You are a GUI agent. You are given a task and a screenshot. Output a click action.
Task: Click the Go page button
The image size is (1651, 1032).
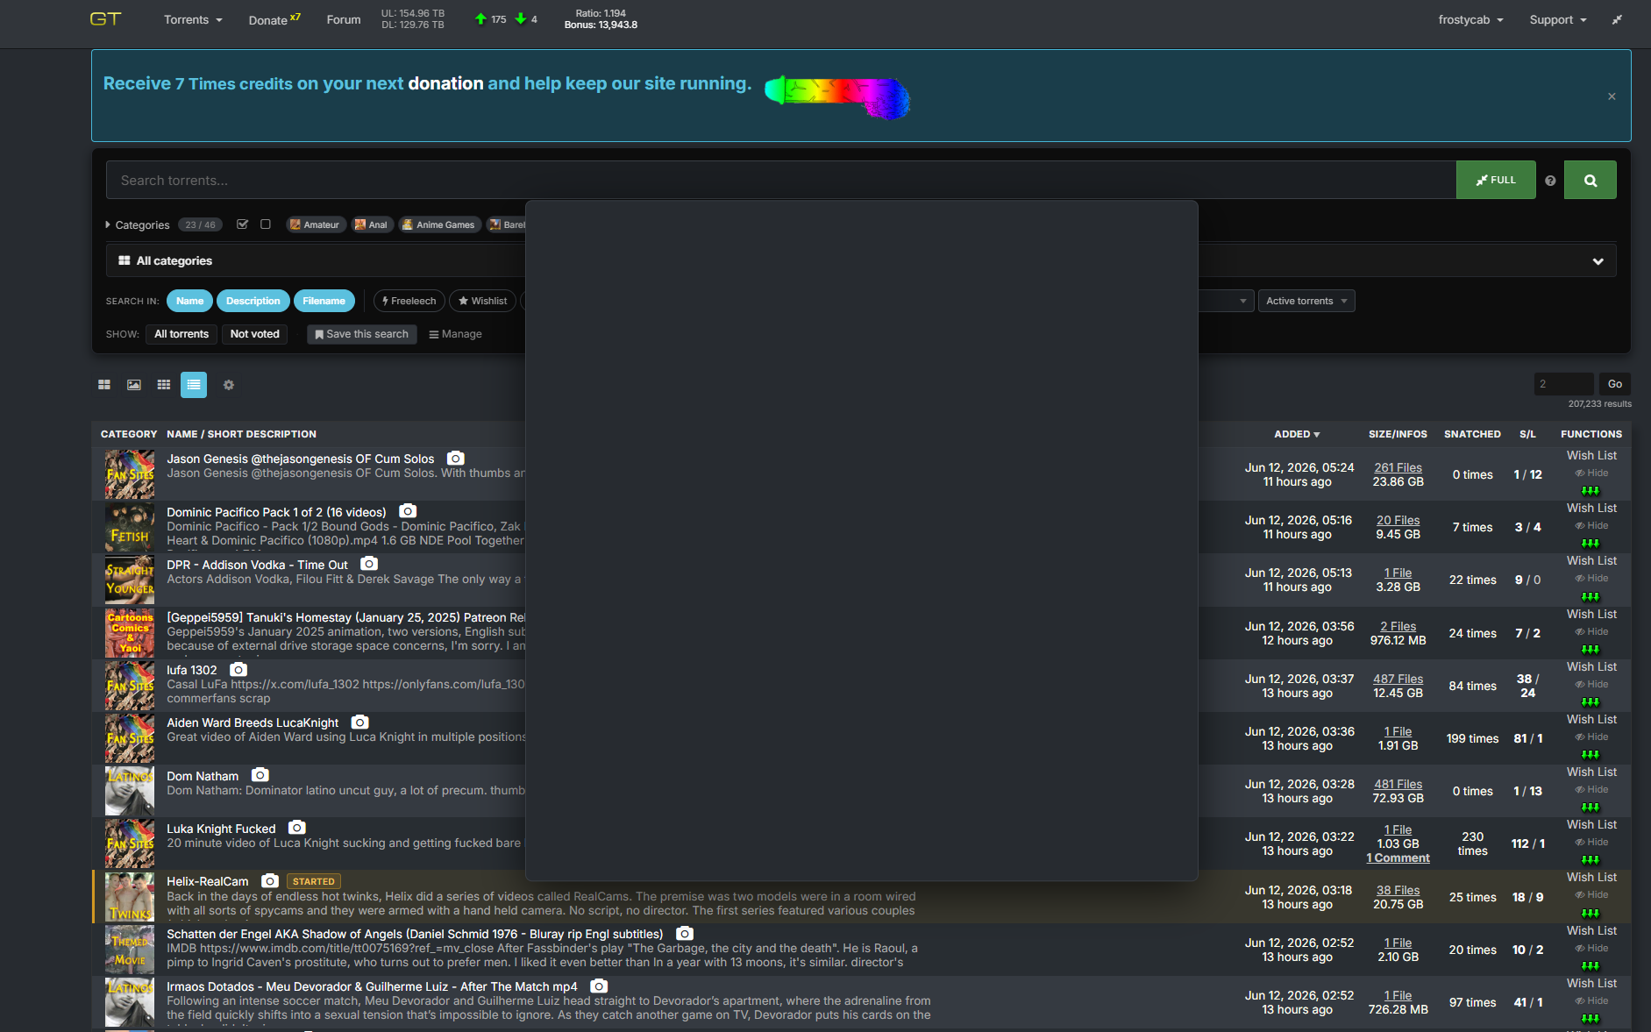[1614, 384]
